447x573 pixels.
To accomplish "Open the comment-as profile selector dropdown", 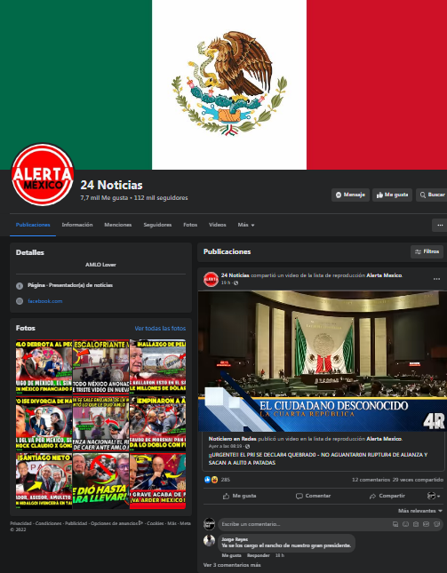I will [434, 496].
